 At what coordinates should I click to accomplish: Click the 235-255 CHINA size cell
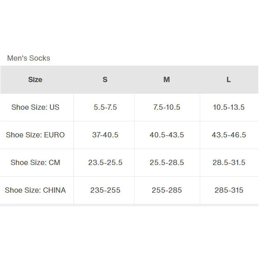point(105,190)
